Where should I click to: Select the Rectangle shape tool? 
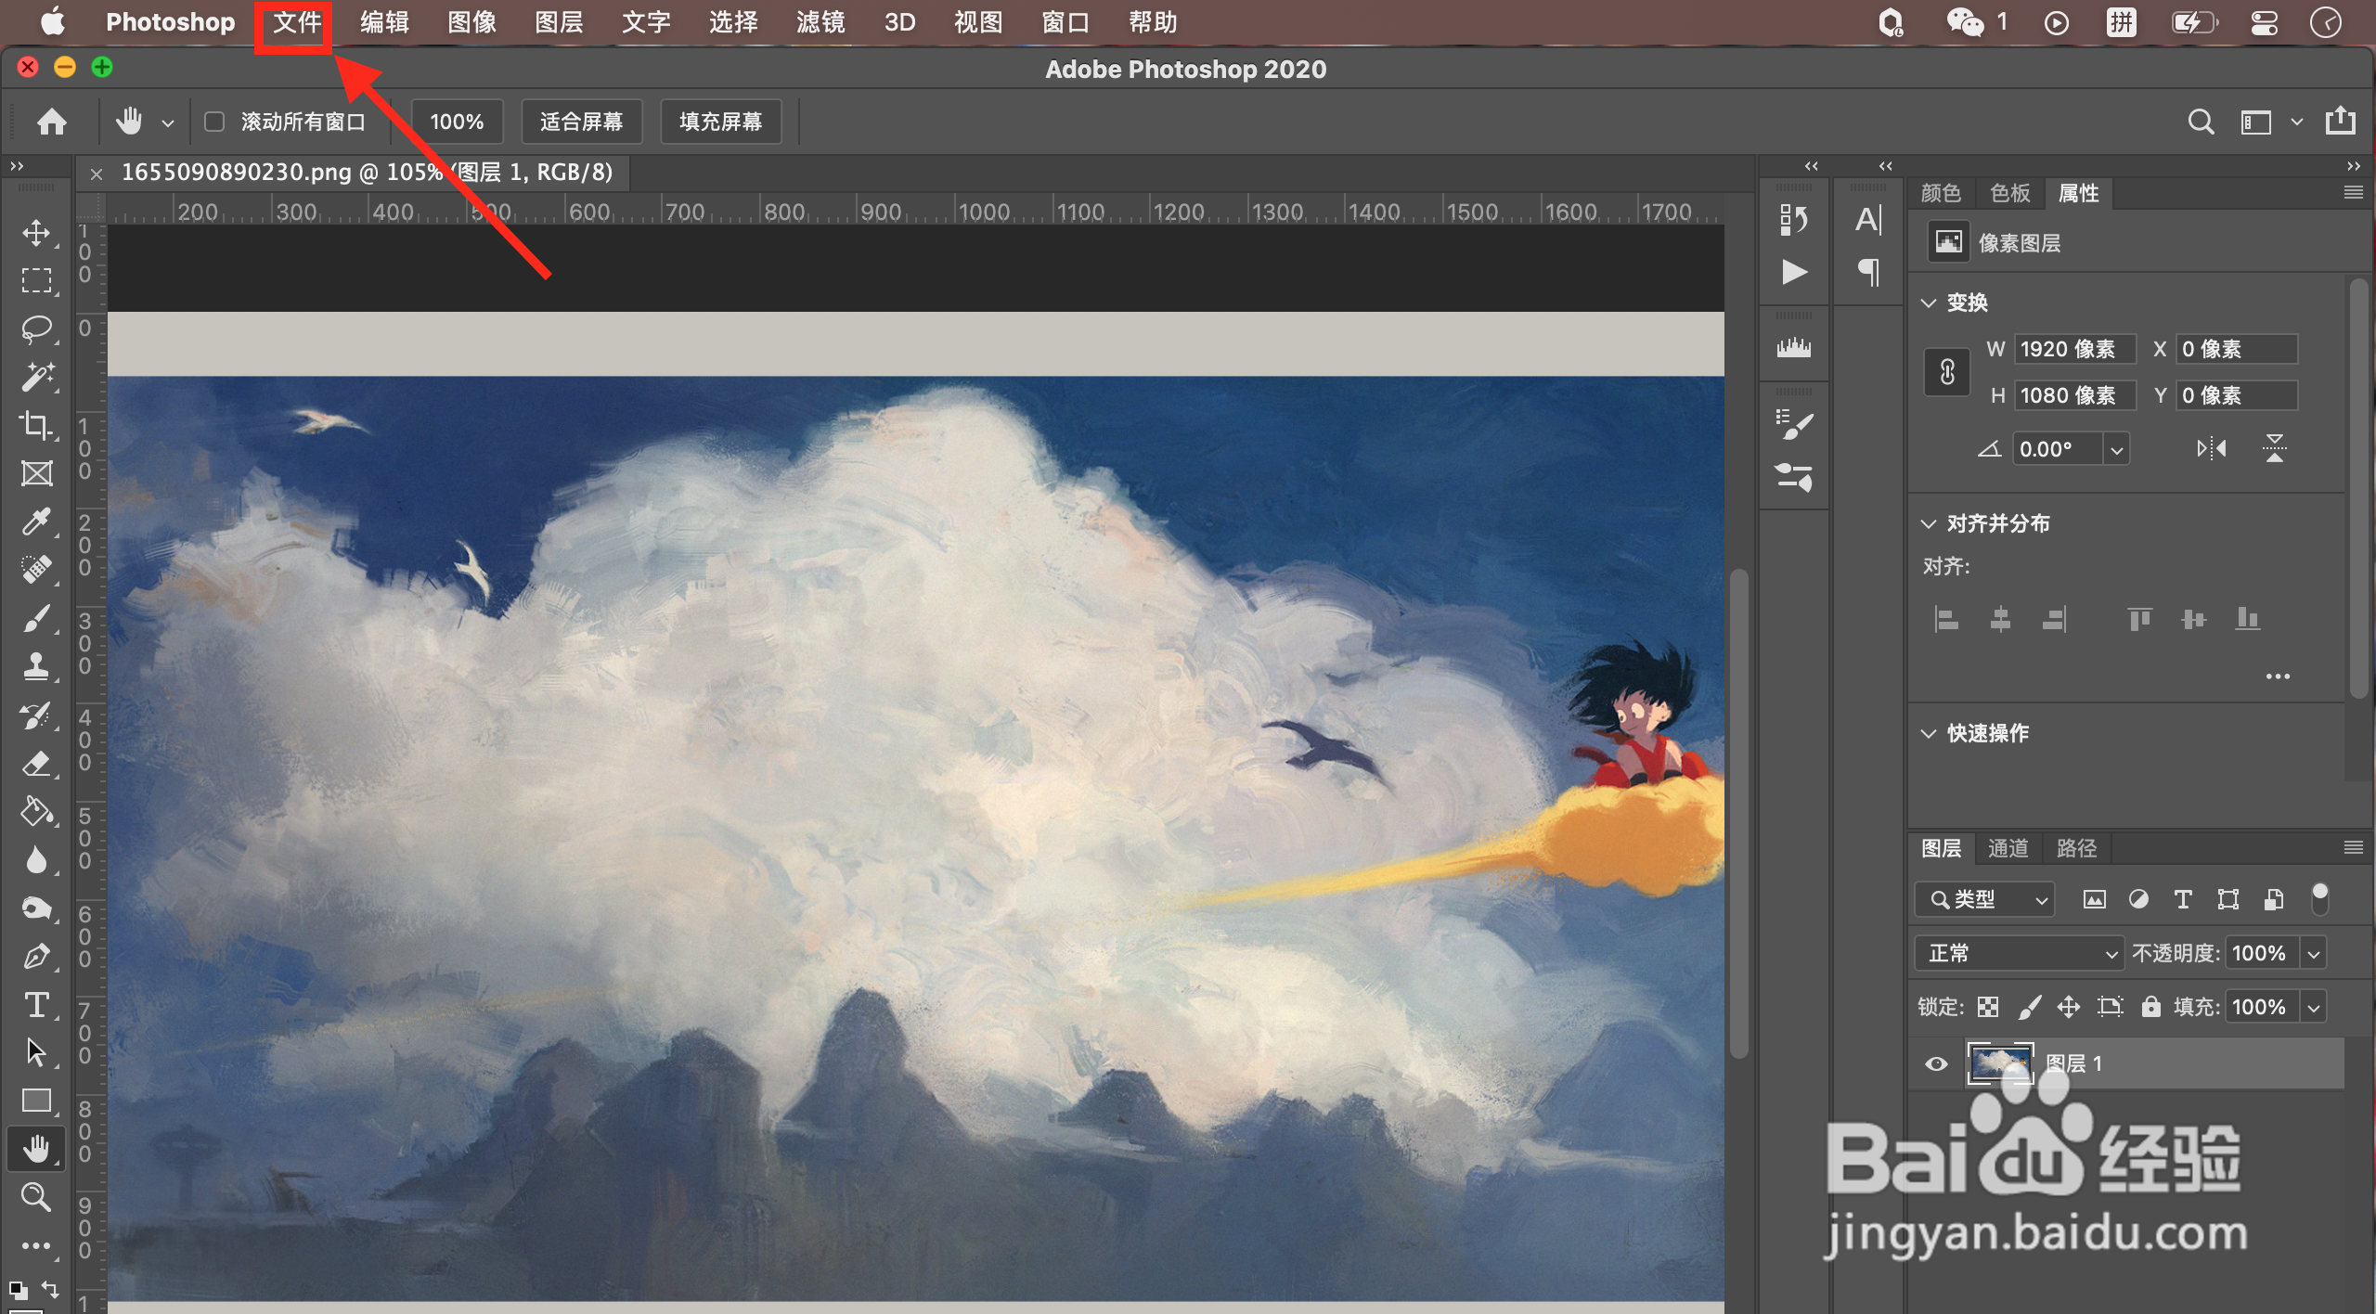36,1101
